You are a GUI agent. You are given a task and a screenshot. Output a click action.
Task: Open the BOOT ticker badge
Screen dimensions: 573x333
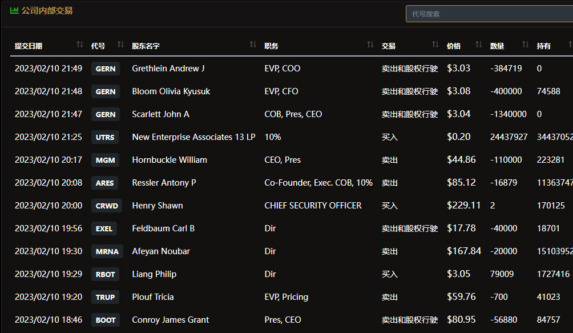coord(106,320)
